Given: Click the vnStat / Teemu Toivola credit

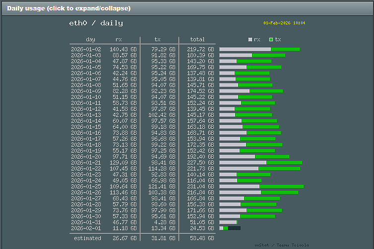Looking at the screenshot, I should point(281,245).
